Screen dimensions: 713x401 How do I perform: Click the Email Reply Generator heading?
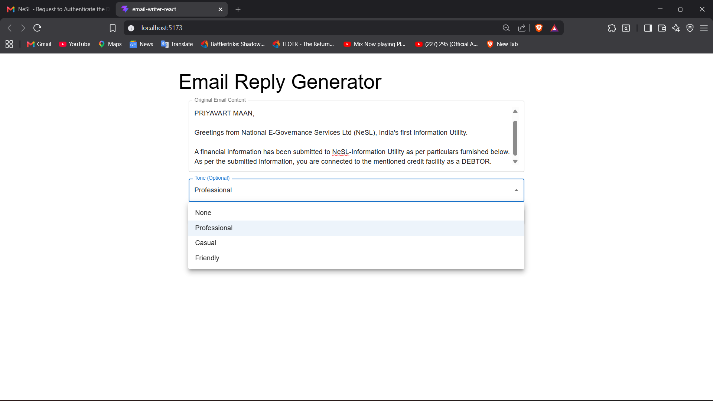280,82
